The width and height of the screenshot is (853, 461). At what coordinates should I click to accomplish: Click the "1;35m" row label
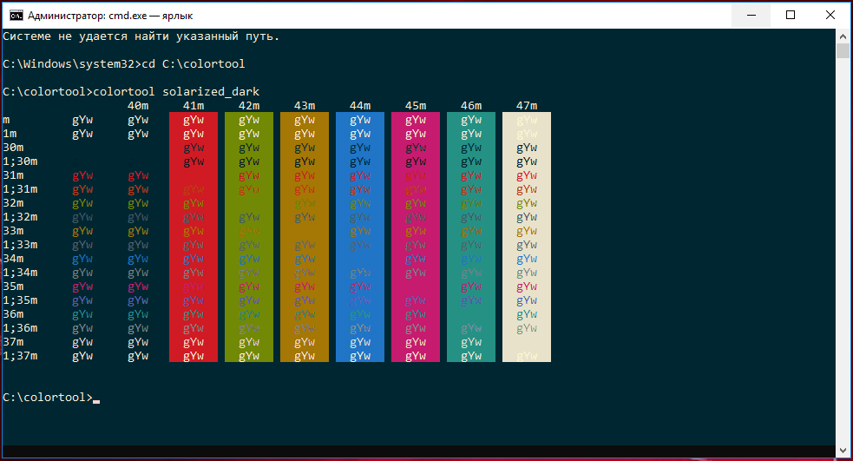20,300
